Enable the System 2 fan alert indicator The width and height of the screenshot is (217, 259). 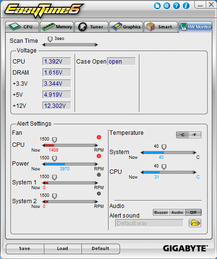[99, 194]
